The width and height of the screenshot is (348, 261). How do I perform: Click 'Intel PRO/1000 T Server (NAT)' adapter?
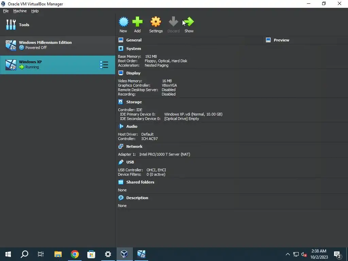pyautogui.click(x=165, y=154)
